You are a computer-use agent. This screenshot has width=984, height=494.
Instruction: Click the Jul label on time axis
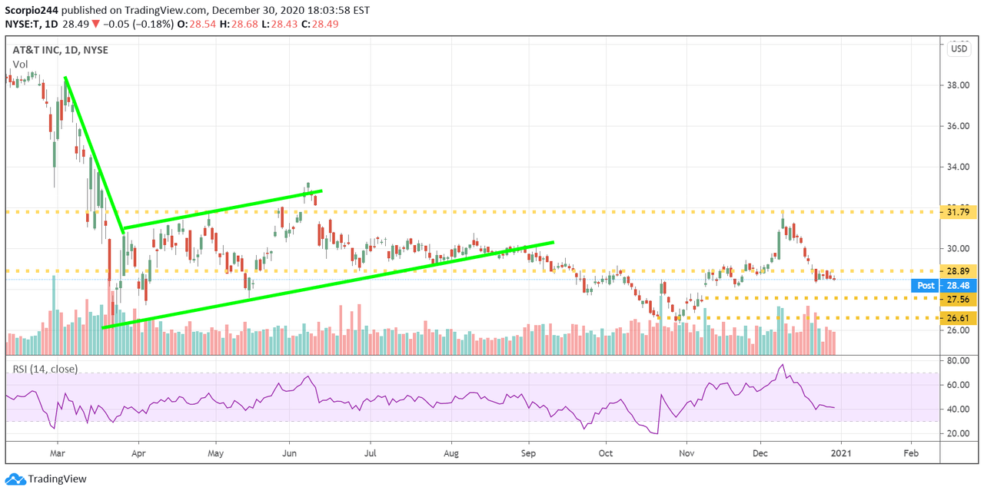tap(370, 452)
